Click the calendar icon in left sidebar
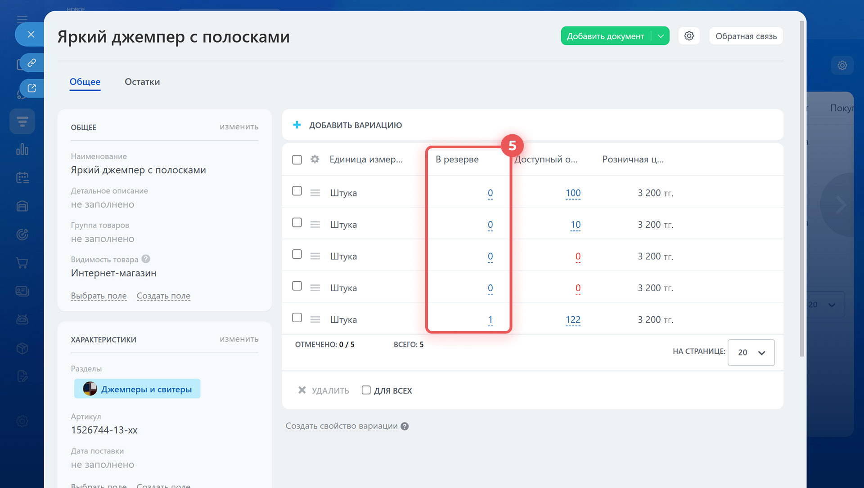The width and height of the screenshot is (864, 488). (x=22, y=178)
